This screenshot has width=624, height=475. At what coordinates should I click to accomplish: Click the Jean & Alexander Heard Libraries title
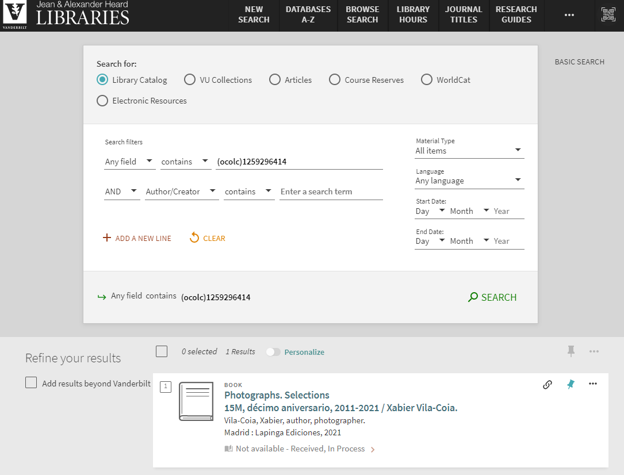tap(82, 14)
